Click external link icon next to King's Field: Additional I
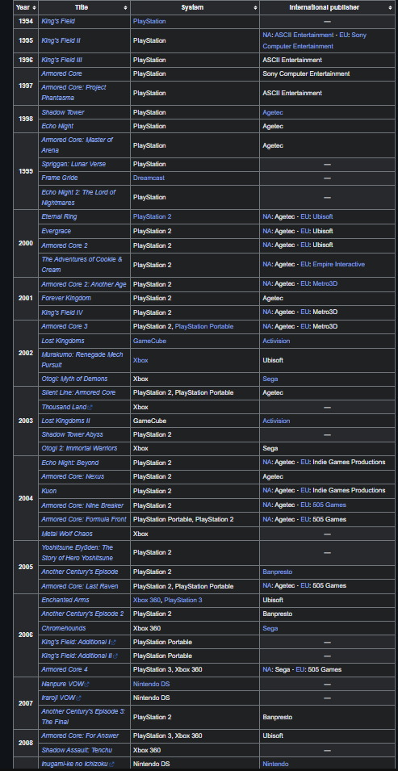Screen dimensions: 398x771 [114, 642]
